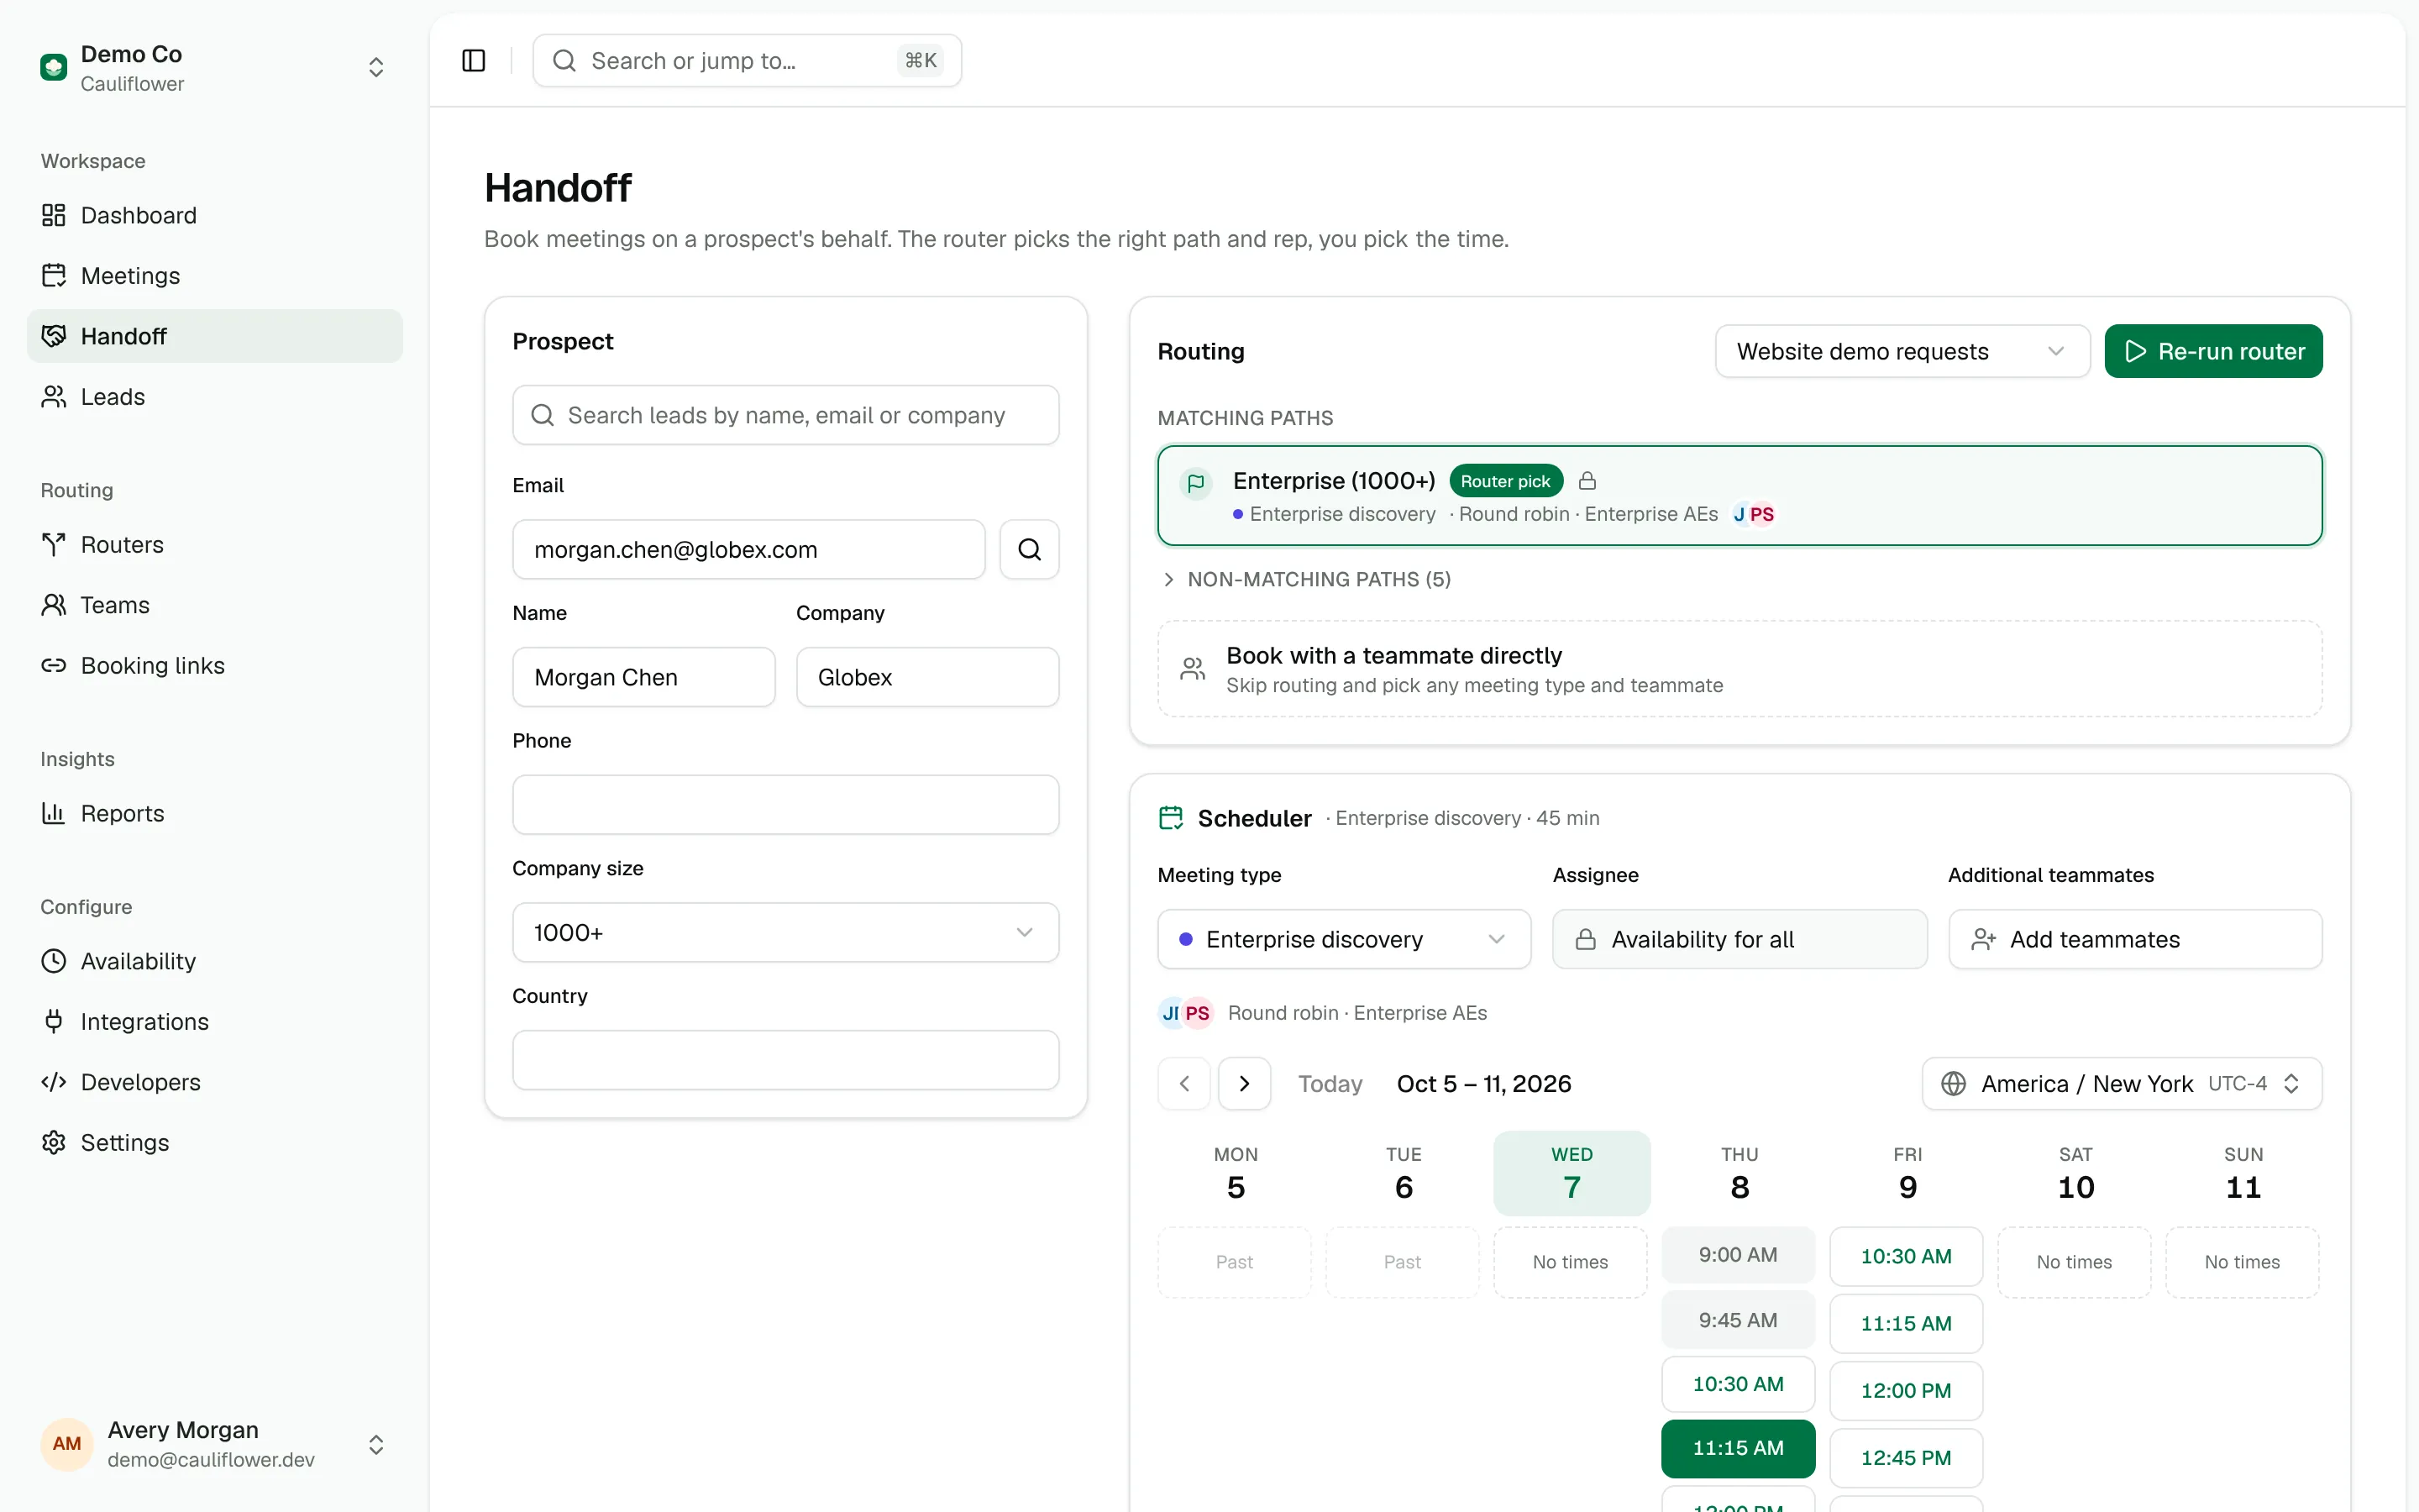Click Availability for all assignee button
This screenshot has width=2419, height=1512.
[1740, 939]
